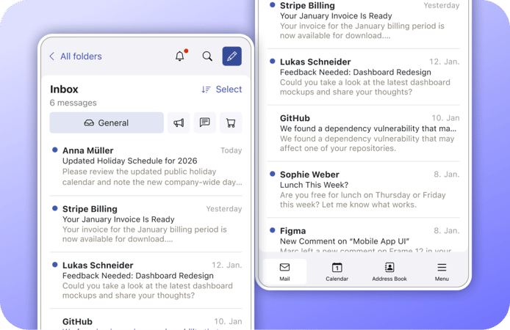Viewport: 510px width, 330px height.
Task: Open the sort order icon beside Select
Action: (206, 89)
